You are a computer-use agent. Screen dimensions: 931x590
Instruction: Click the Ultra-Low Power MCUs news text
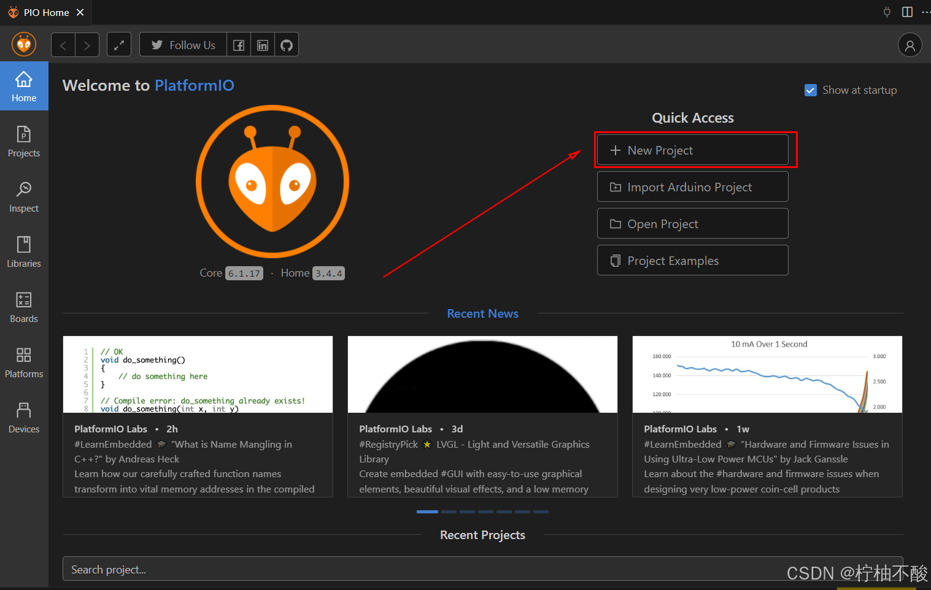pyautogui.click(x=767, y=467)
